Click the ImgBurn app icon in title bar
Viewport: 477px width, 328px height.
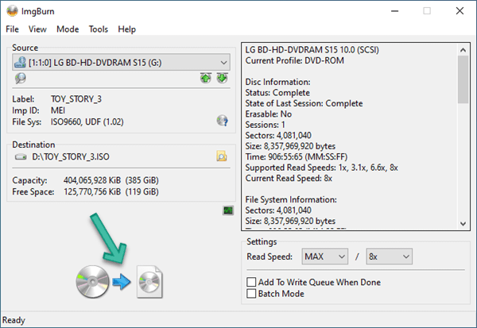(12, 11)
